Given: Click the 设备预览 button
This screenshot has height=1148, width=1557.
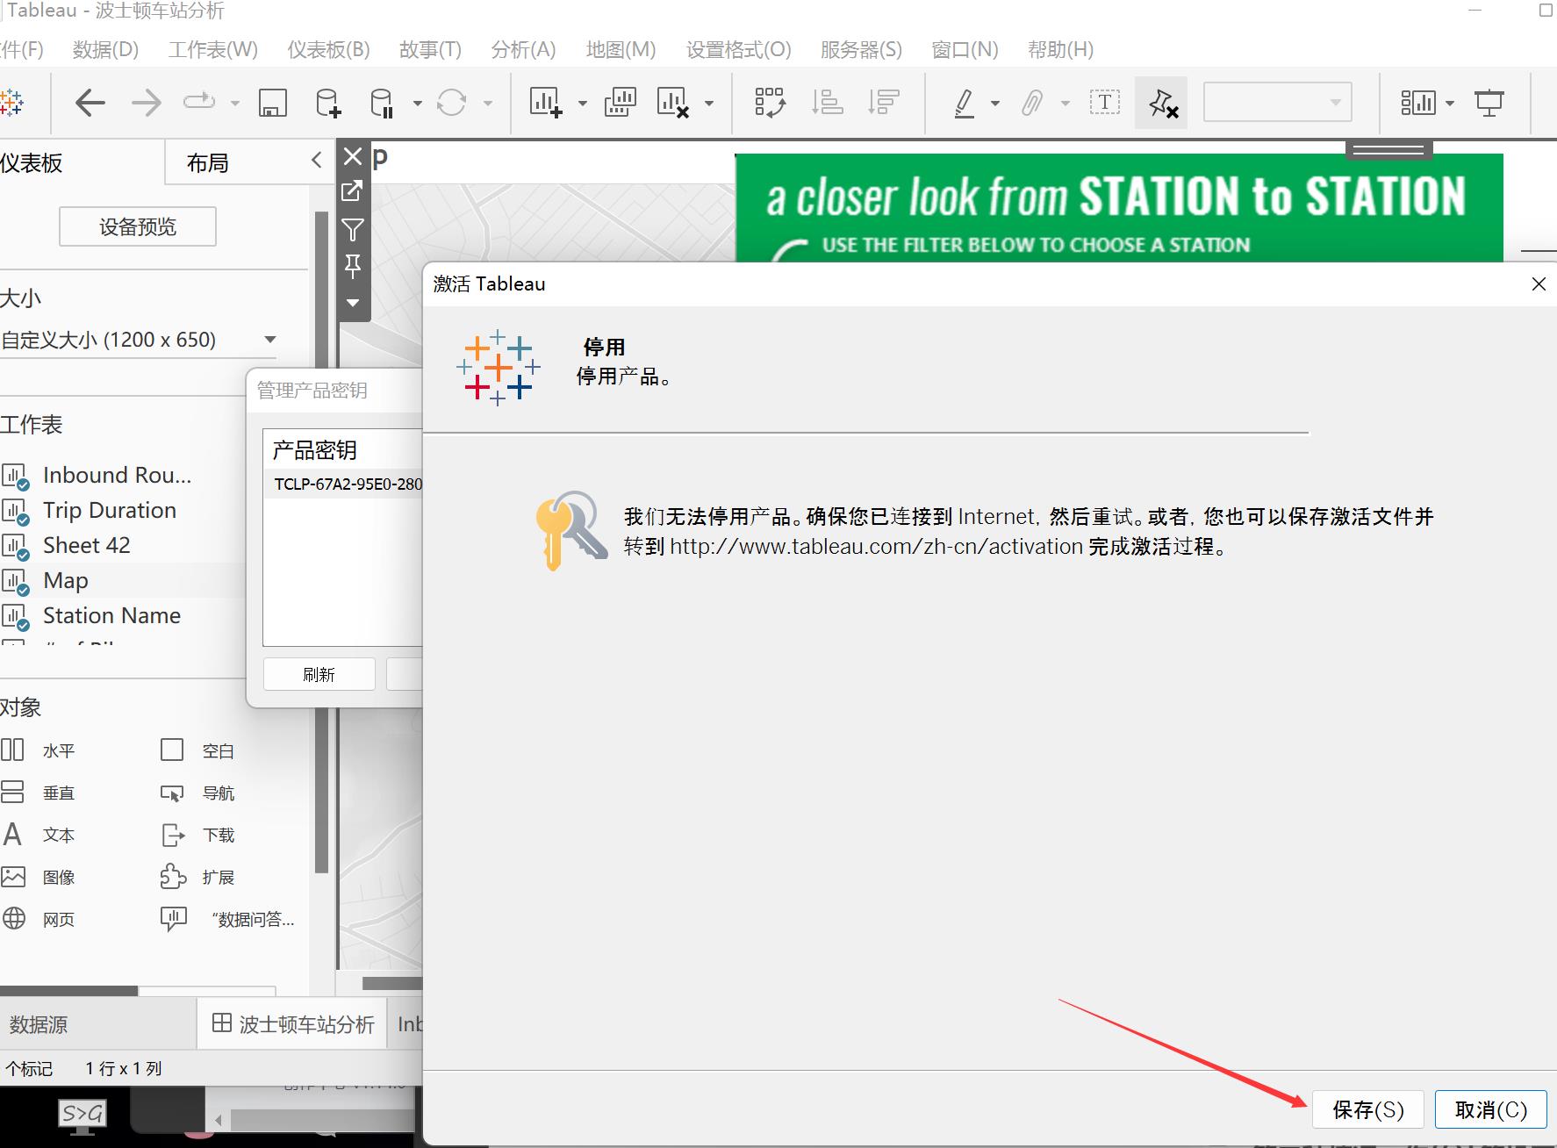Looking at the screenshot, I should [x=138, y=227].
